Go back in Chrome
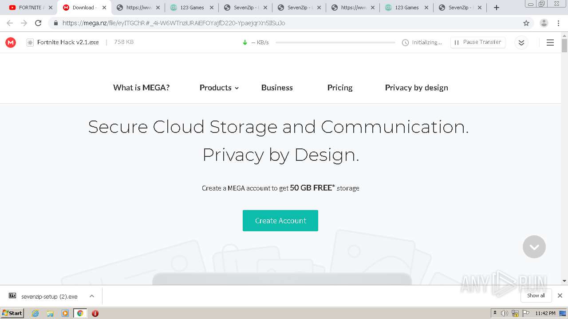Viewport: 568px width, 319px height. click(10, 23)
